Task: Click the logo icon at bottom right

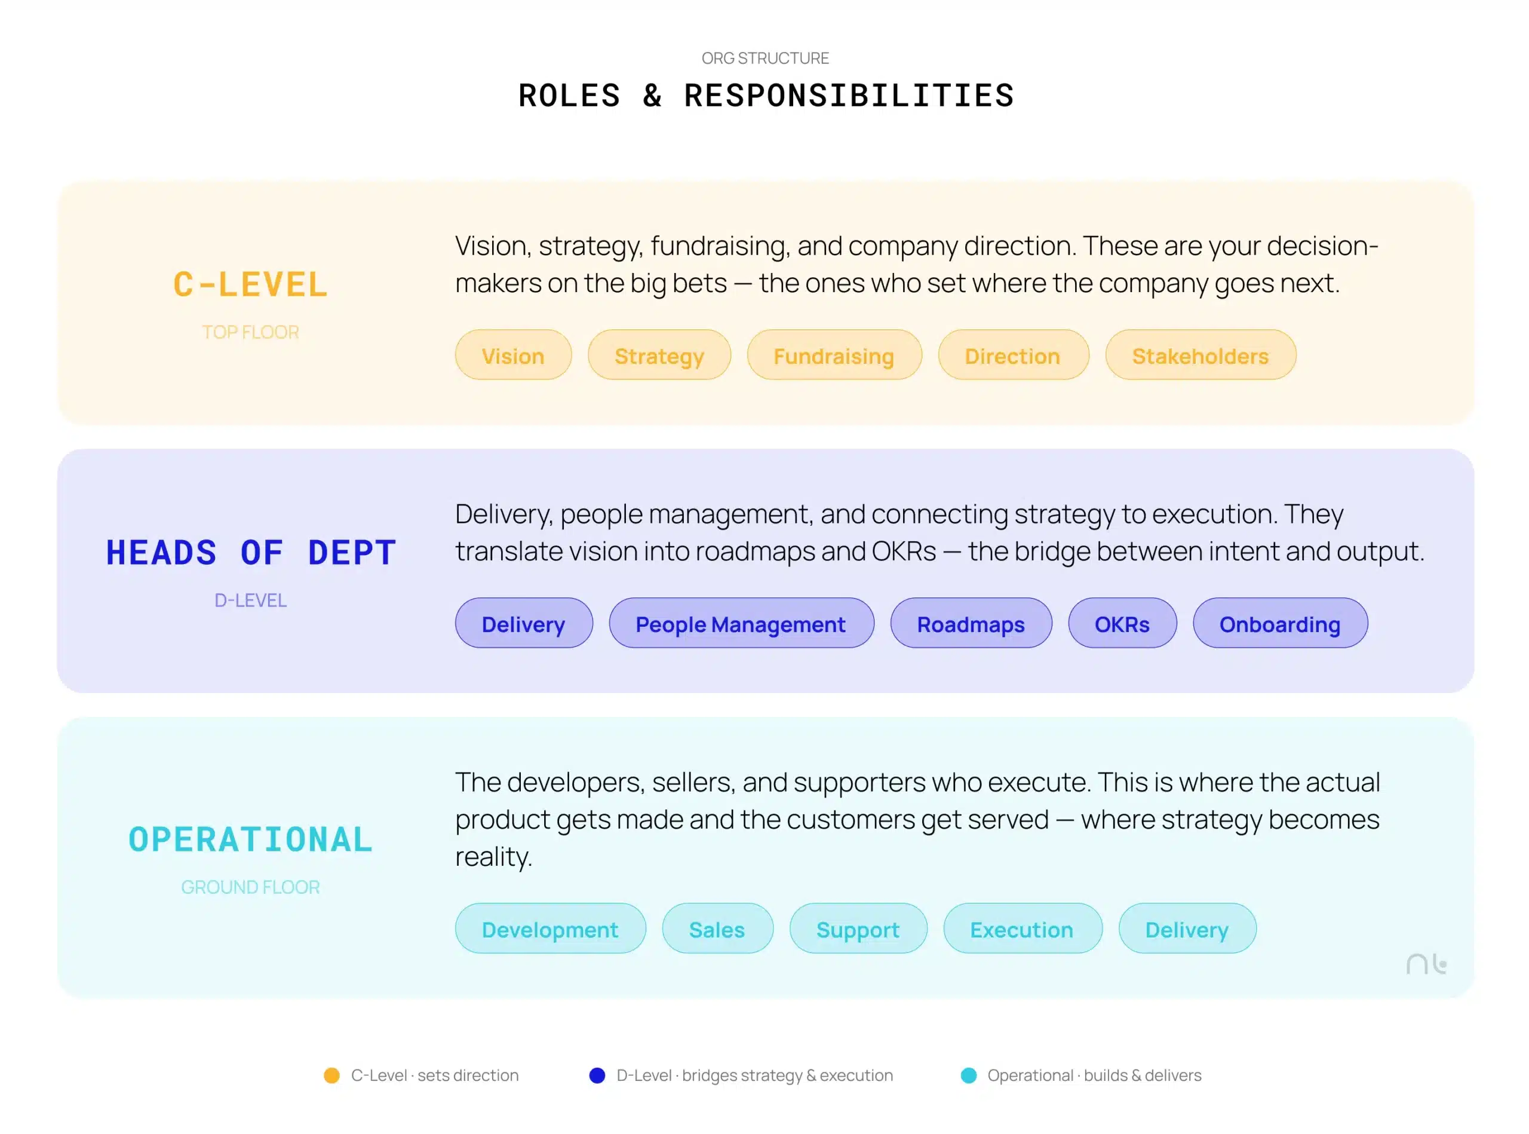Action: point(1426,963)
